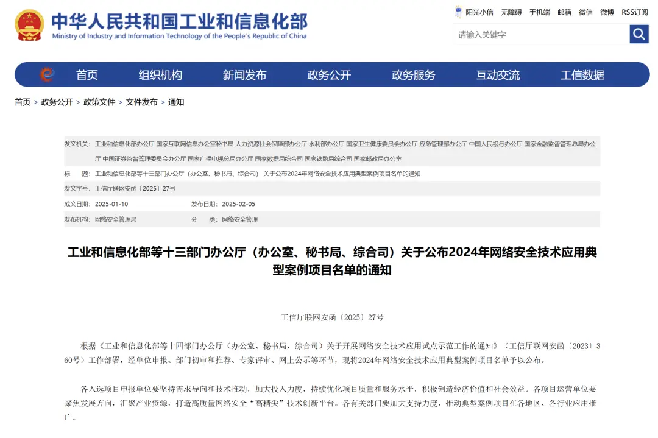Click the 成文日期 value 2025-01-10
This screenshot has height=438, width=658.
[111, 204]
